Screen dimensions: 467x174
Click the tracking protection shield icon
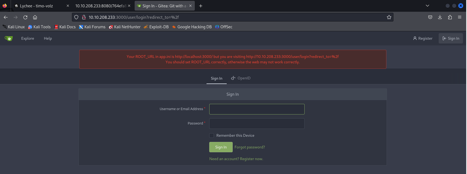(76, 17)
